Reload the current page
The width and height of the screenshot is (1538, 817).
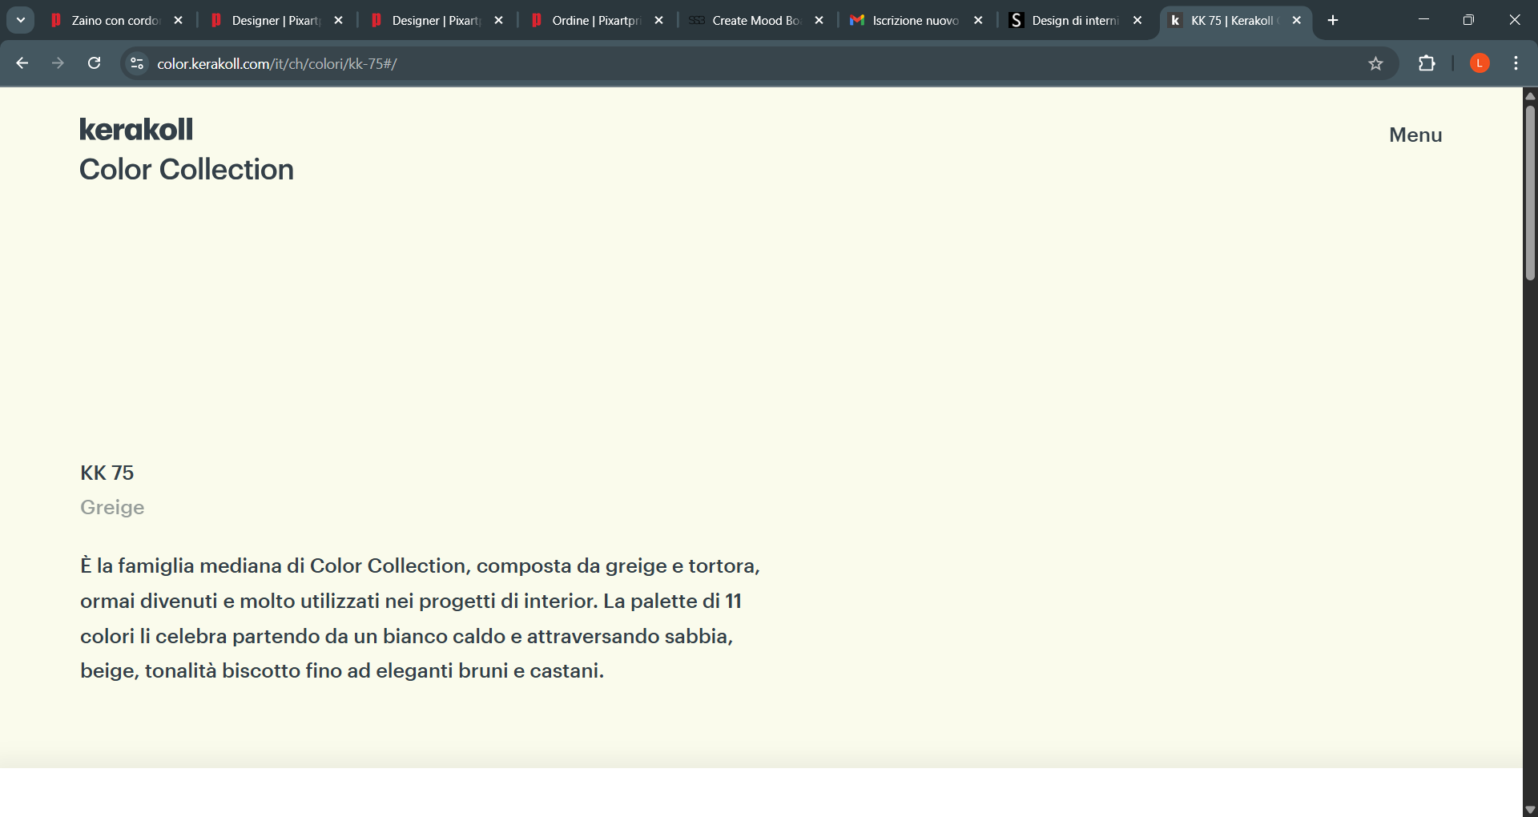tap(94, 63)
